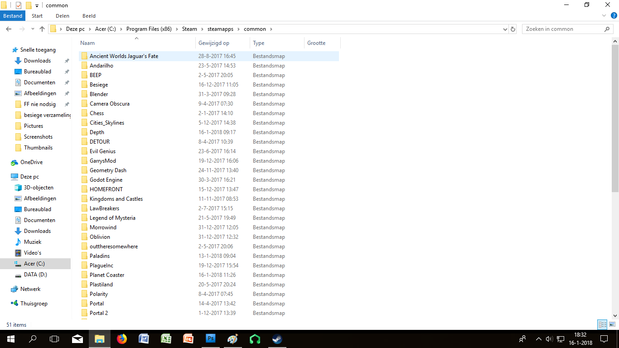Open the Mail app on taskbar
Viewport: 619px width, 348px height.
[x=77, y=338]
